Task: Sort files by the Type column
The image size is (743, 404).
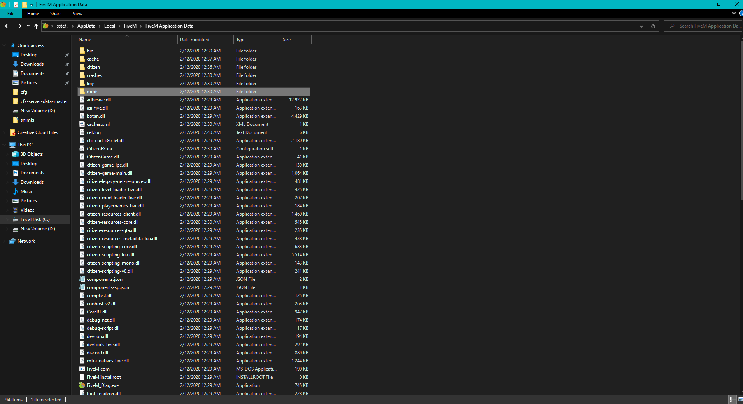Action: pyautogui.click(x=257, y=40)
